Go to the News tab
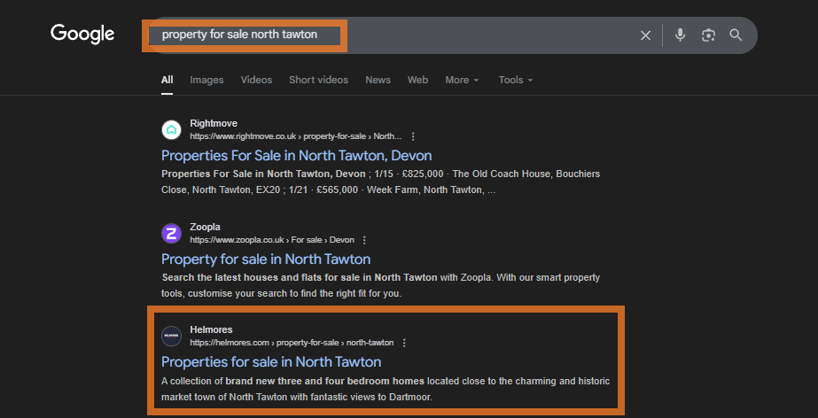This screenshot has height=418, width=818. coord(378,80)
